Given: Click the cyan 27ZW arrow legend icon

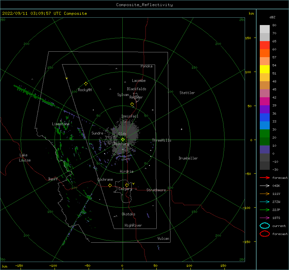Looking at the screenshot, I should tap(265, 202).
